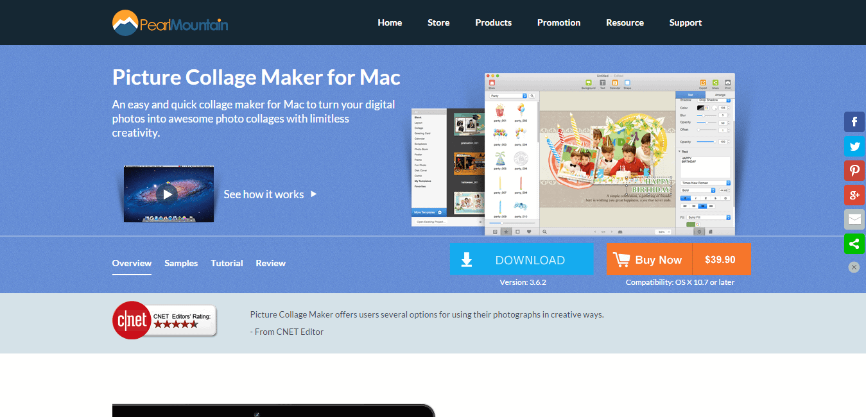Open the Promotion menu
The height and width of the screenshot is (417, 866).
[x=559, y=22]
